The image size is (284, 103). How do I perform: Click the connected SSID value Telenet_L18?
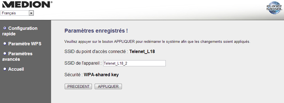pos(142,52)
